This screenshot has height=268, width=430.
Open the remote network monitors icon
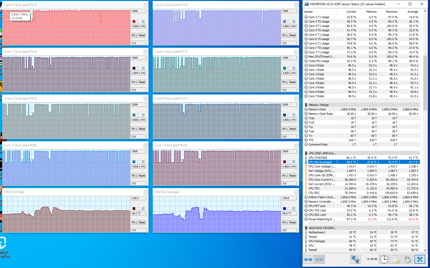355,259
